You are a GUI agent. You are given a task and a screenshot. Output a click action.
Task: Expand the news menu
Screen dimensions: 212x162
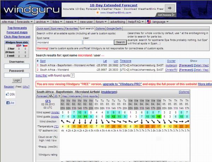[x=71, y=22]
